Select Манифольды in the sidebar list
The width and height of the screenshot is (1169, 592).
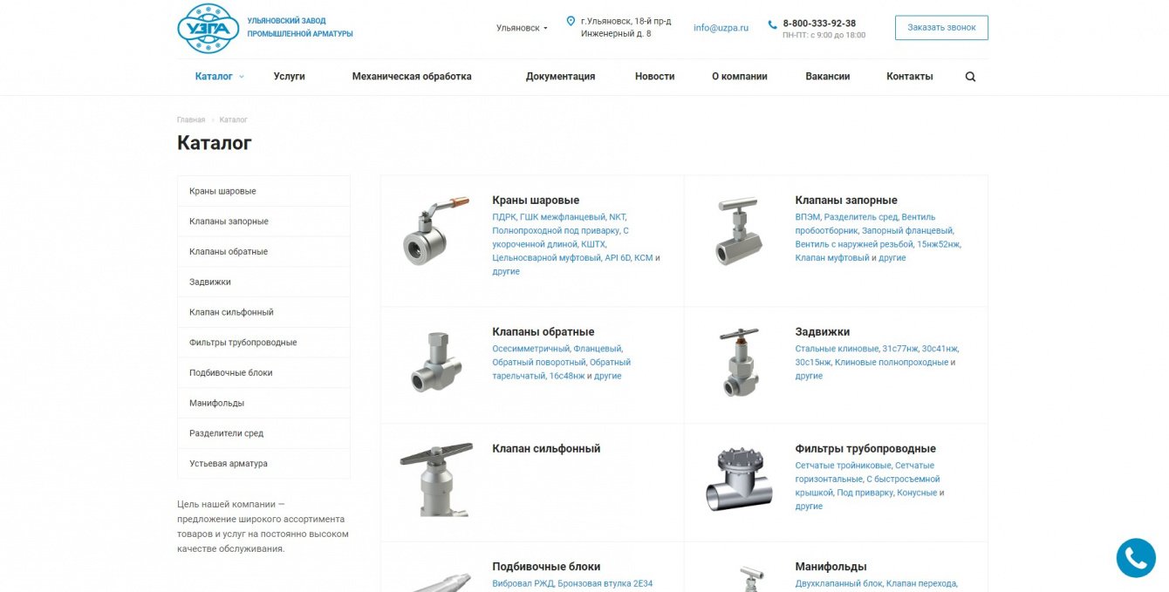(x=263, y=403)
